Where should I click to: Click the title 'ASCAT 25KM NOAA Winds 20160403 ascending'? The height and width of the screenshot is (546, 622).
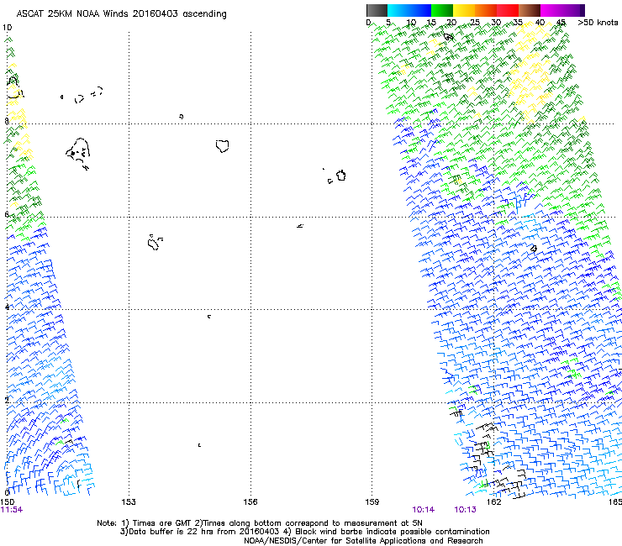pyautogui.click(x=121, y=14)
